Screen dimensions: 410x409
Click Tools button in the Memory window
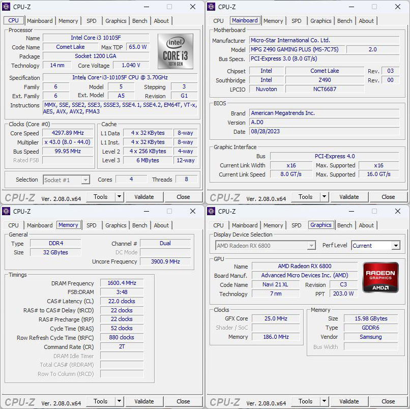point(101,401)
